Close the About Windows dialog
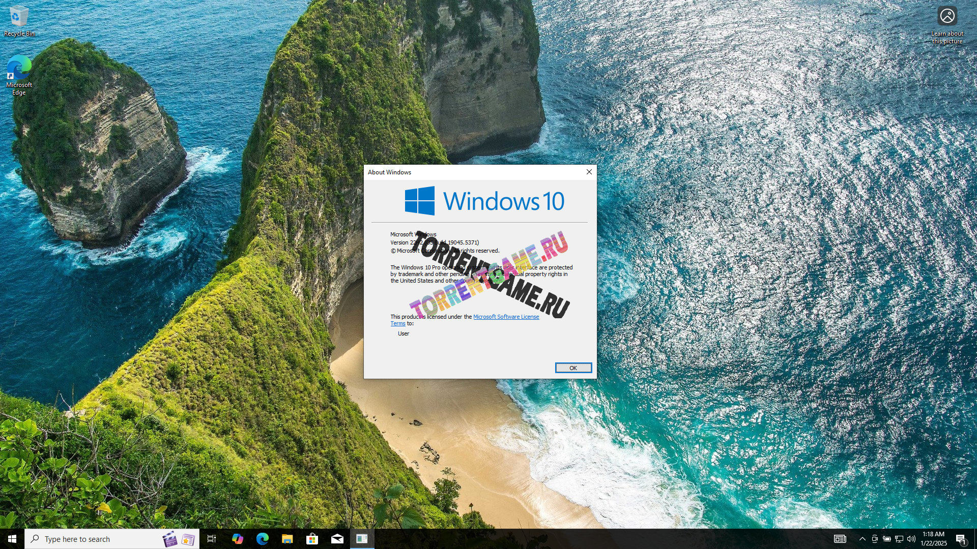The image size is (977, 549). (x=589, y=172)
